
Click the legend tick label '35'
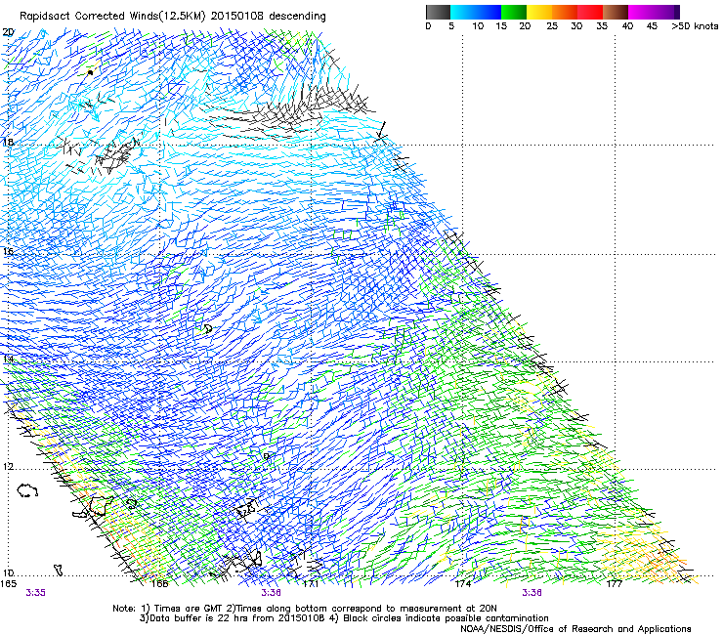tap(602, 26)
